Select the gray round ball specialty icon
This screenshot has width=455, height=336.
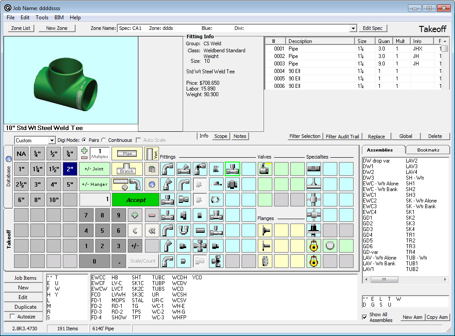pyautogui.click(x=330, y=246)
